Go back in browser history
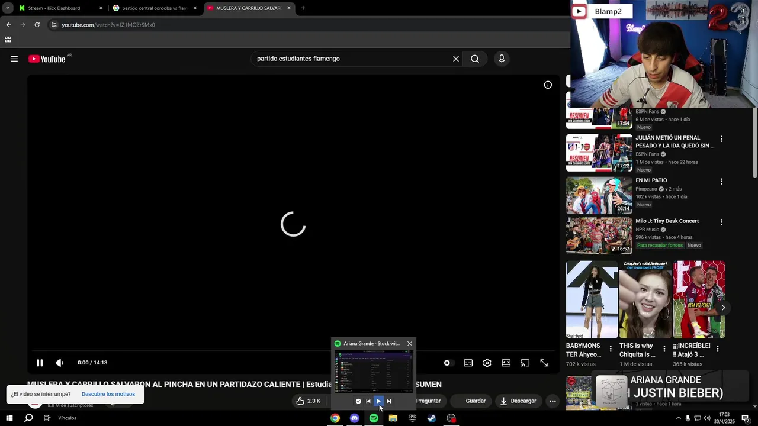Viewport: 758px width, 426px height. [8, 25]
